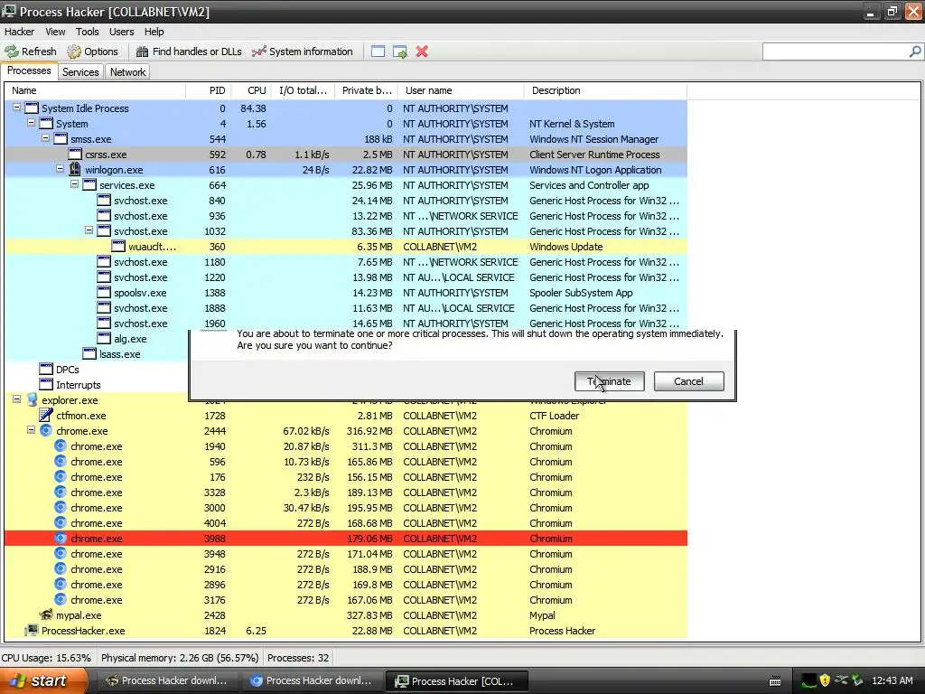Click the icon of chrome.exe PID 1940
The image size is (925, 694).
(x=61, y=445)
